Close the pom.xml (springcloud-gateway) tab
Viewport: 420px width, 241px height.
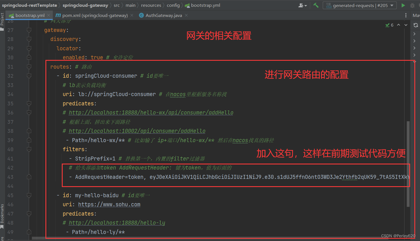click(x=132, y=15)
